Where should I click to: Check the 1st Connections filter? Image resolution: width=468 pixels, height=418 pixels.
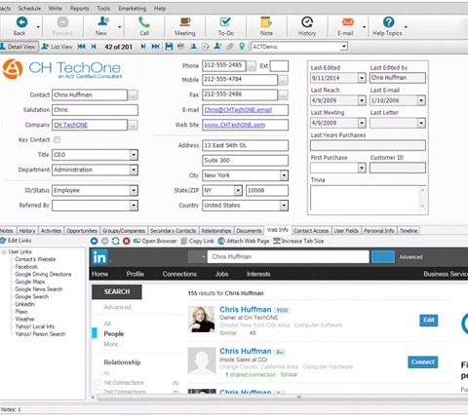point(97,382)
